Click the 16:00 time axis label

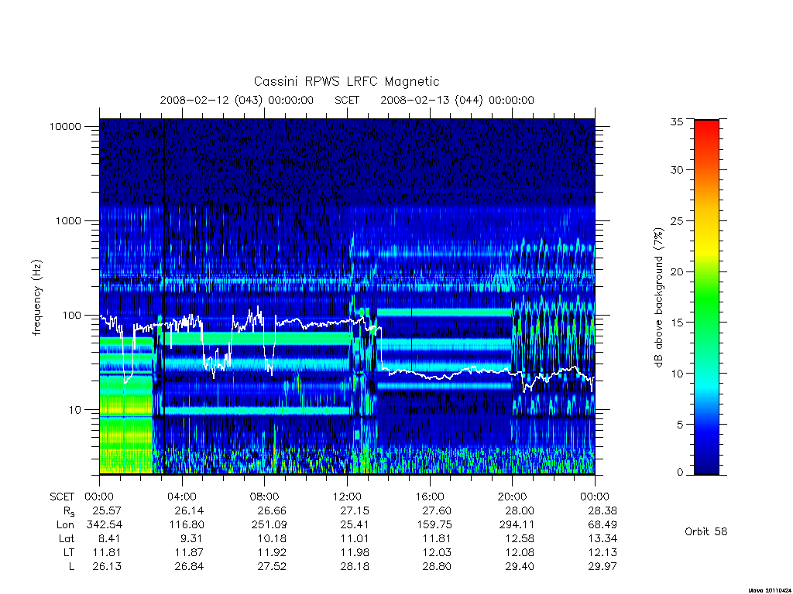coord(429,497)
